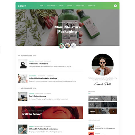Open the Gadgets navigation menu
This screenshot has width=135, height=135.
click(x=70, y=6)
